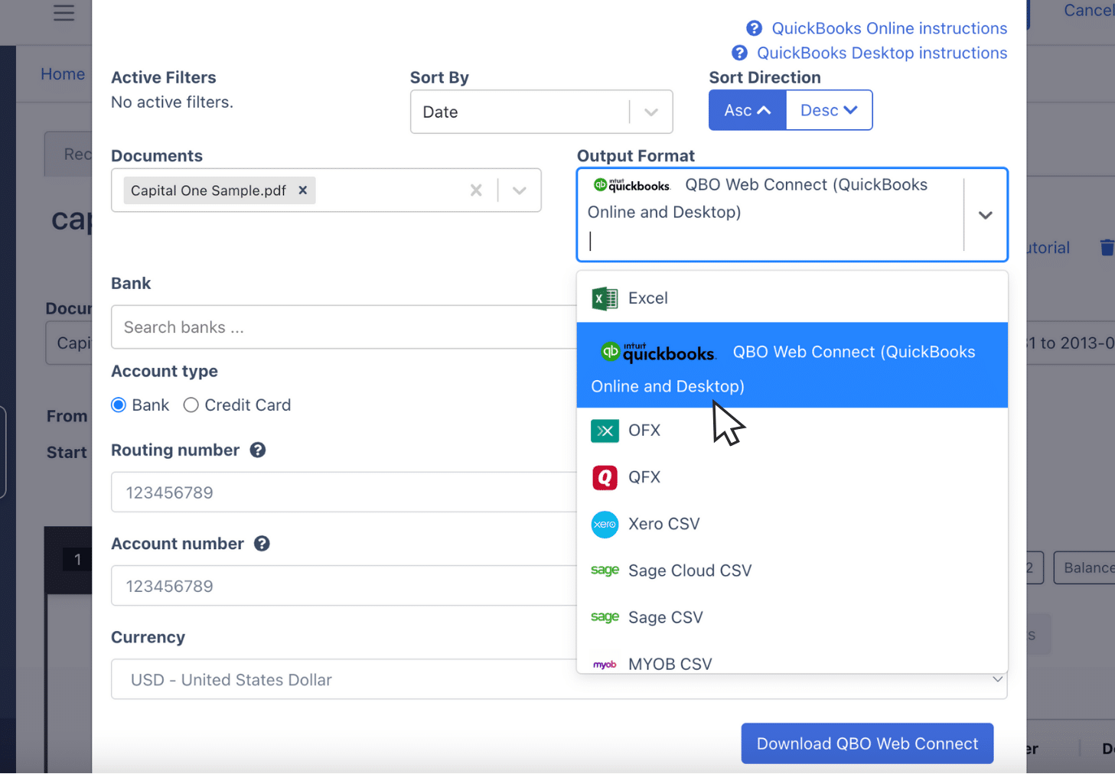Select the Credit Card account type
This screenshot has height=774, width=1115.
point(191,405)
